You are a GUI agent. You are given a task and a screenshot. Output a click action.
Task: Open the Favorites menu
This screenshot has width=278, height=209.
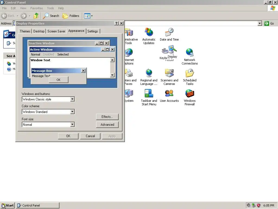37,8
